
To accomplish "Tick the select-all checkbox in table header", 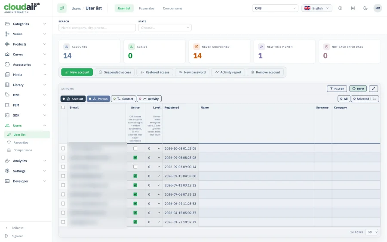I will pos(63,107).
